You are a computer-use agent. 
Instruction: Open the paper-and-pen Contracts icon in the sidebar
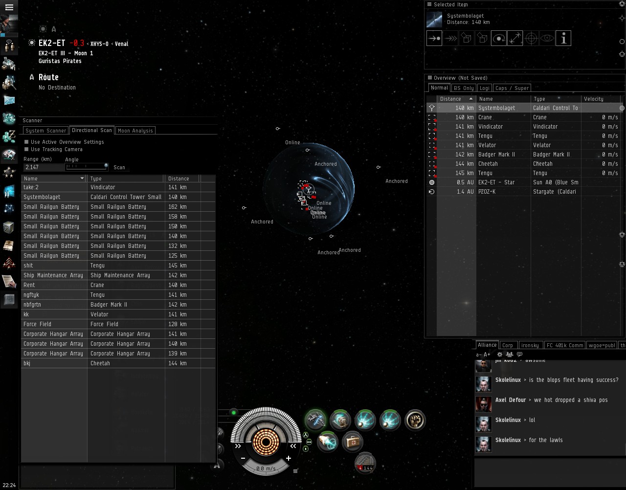click(9, 282)
